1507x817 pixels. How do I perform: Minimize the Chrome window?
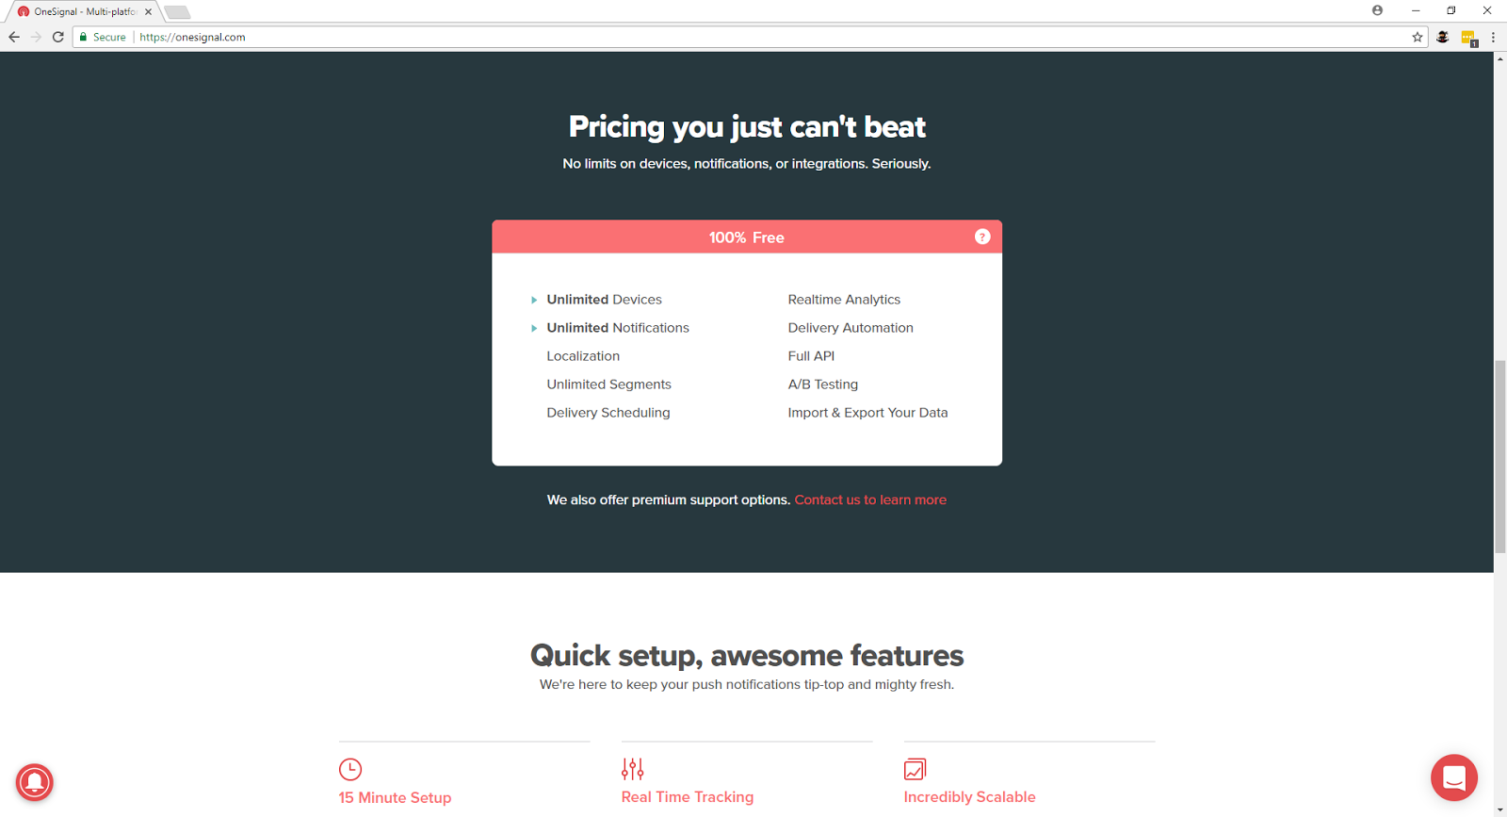(x=1415, y=10)
